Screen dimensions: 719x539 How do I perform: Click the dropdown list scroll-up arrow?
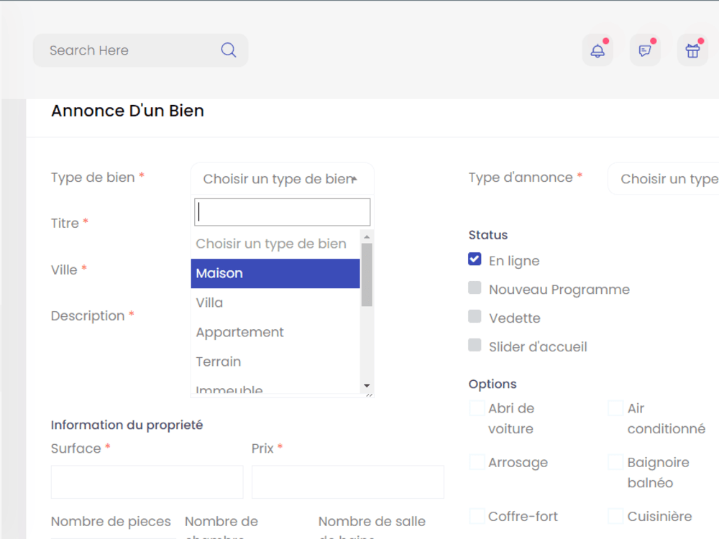coord(367,236)
